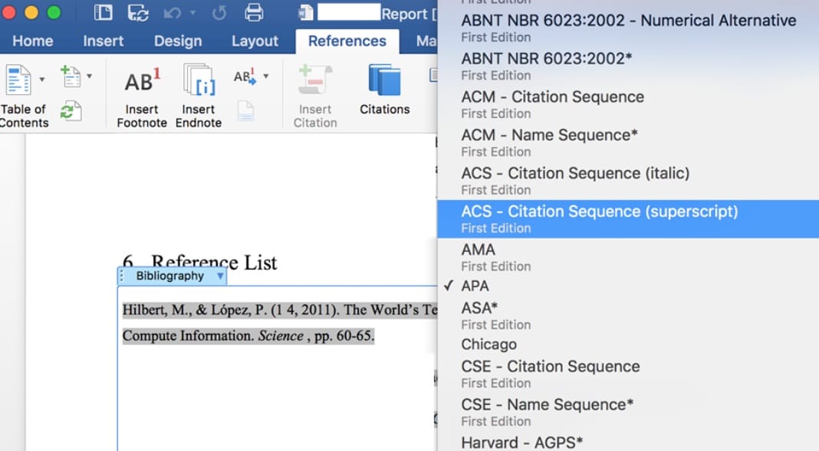Viewport: 819px width, 451px height.
Task: Click the Redo/repeat icon
Action: (219, 12)
